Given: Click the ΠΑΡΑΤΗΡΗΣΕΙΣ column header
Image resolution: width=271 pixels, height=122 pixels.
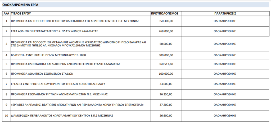Looking at the screenshot, I should tap(225, 13).
